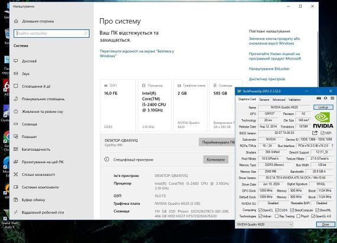The width and height of the screenshot is (337, 243).
Task: Open the Безпека у Windows details link
Action: (x=137, y=54)
